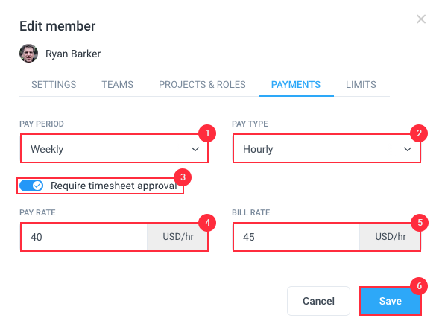Click the Pay Rate field containing 40

click(84, 237)
